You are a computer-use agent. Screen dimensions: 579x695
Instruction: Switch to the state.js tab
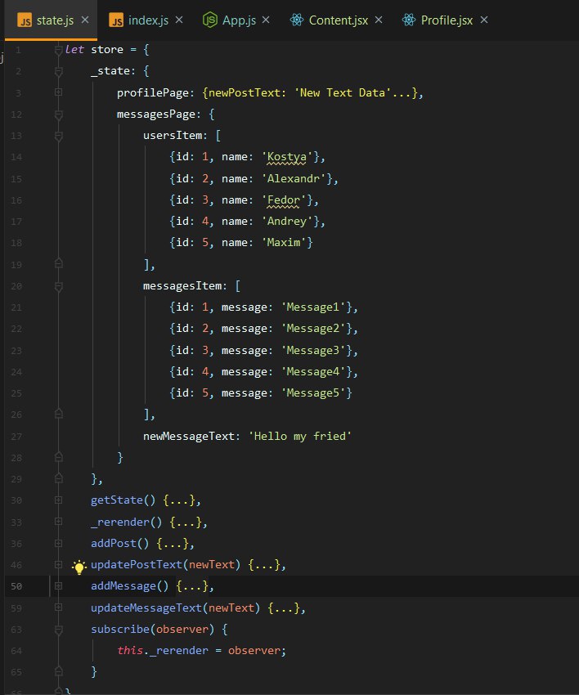click(x=51, y=20)
